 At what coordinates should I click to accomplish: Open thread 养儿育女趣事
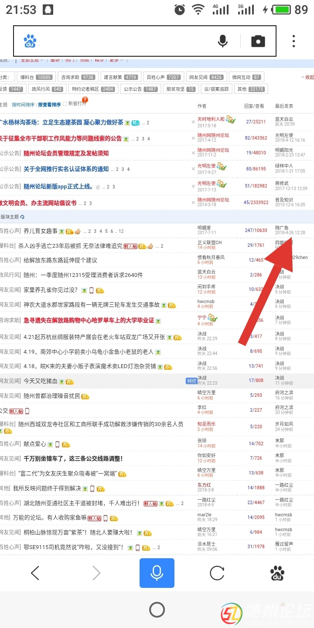coord(40,231)
